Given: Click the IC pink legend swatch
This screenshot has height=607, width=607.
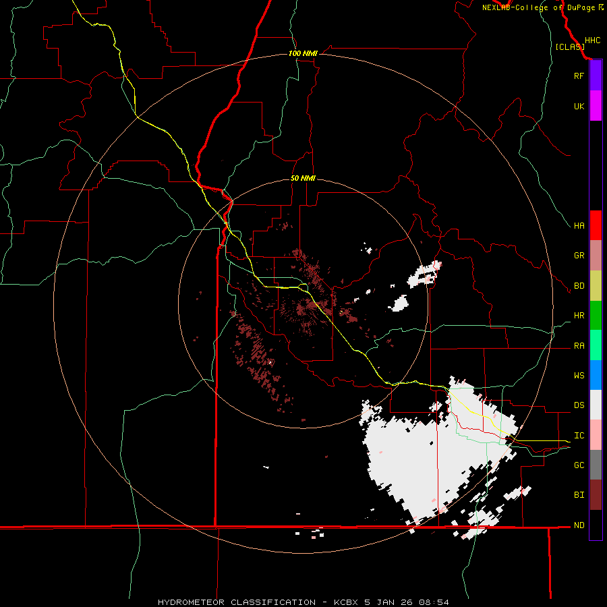Looking at the screenshot, I should pos(596,435).
